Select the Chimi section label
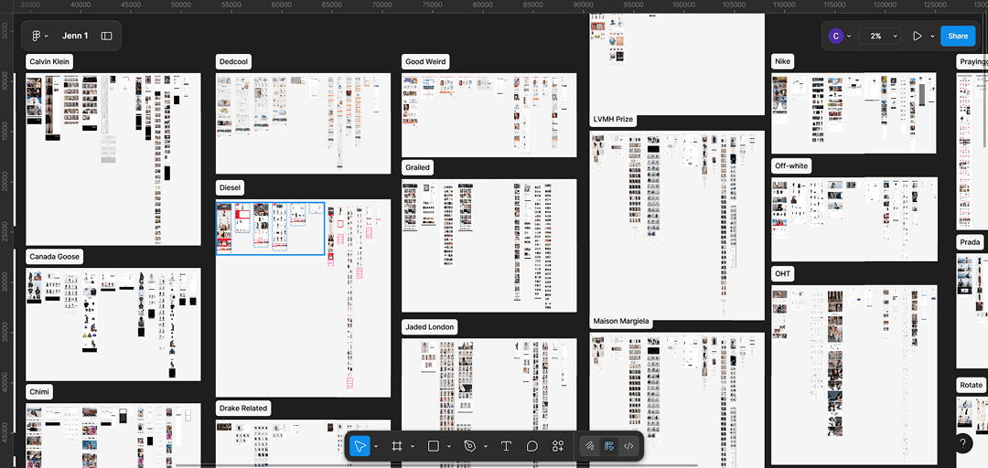The width and height of the screenshot is (988, 468). coord(39,392)
